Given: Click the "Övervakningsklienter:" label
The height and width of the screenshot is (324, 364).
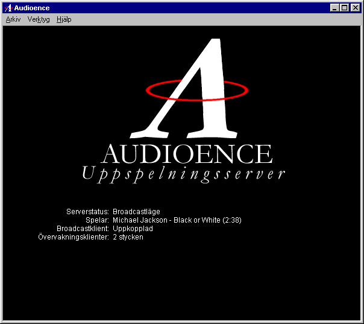Looking at the screenshot, I should tap(74, 237).
